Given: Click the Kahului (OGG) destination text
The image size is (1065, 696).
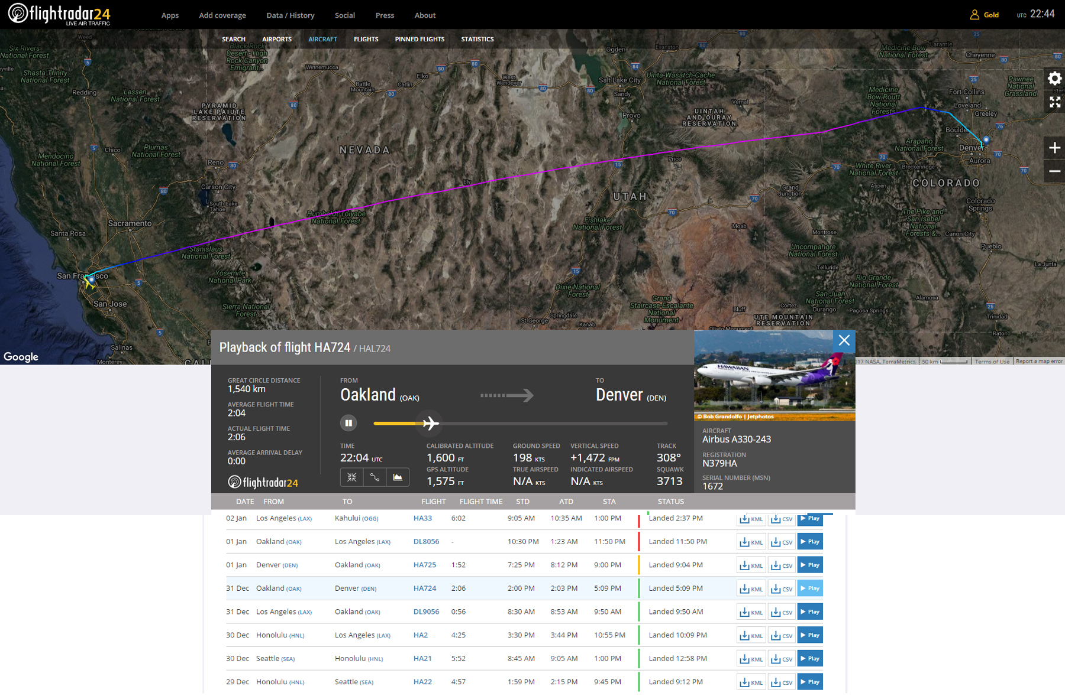Looking at the screenshot, I should click(x=357, y=518).
